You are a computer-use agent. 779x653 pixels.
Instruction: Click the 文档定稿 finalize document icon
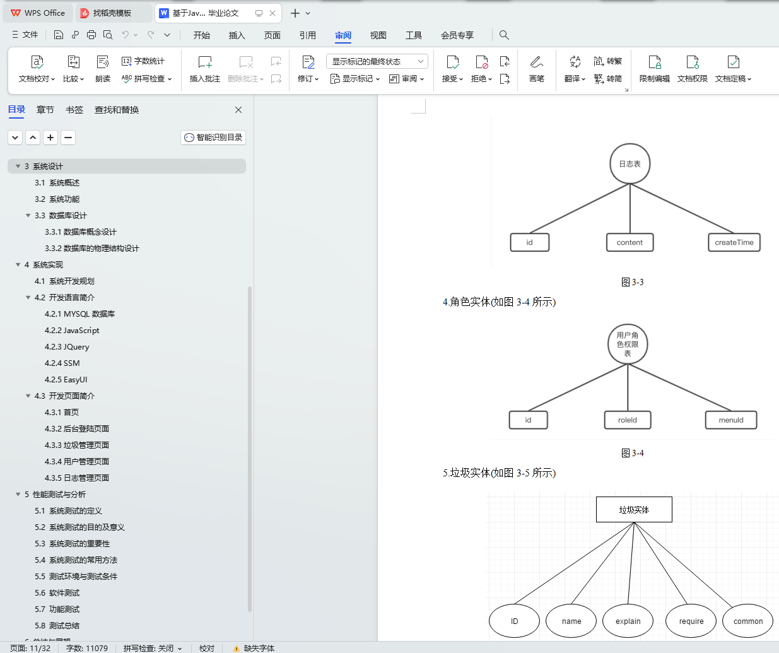pyautogui.click(x=733, y=62)
